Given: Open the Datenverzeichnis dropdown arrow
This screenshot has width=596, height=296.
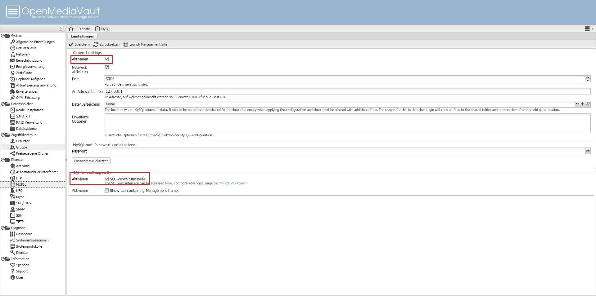Looking at the screenshot, I should [577, 104].
